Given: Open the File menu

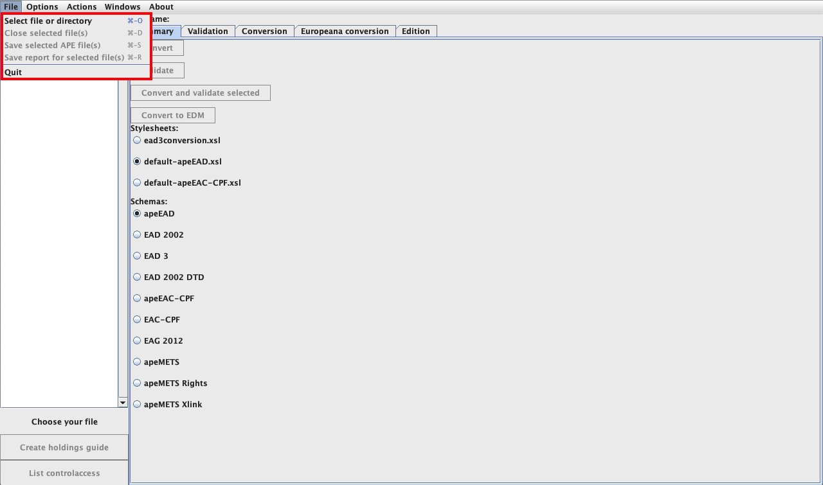Looking at the screenshot, I should click(x=11, y=6).
